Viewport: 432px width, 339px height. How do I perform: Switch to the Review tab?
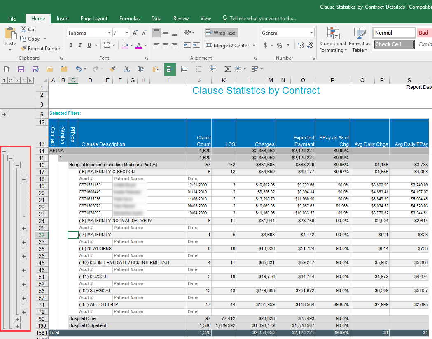[x=181, y=19]
